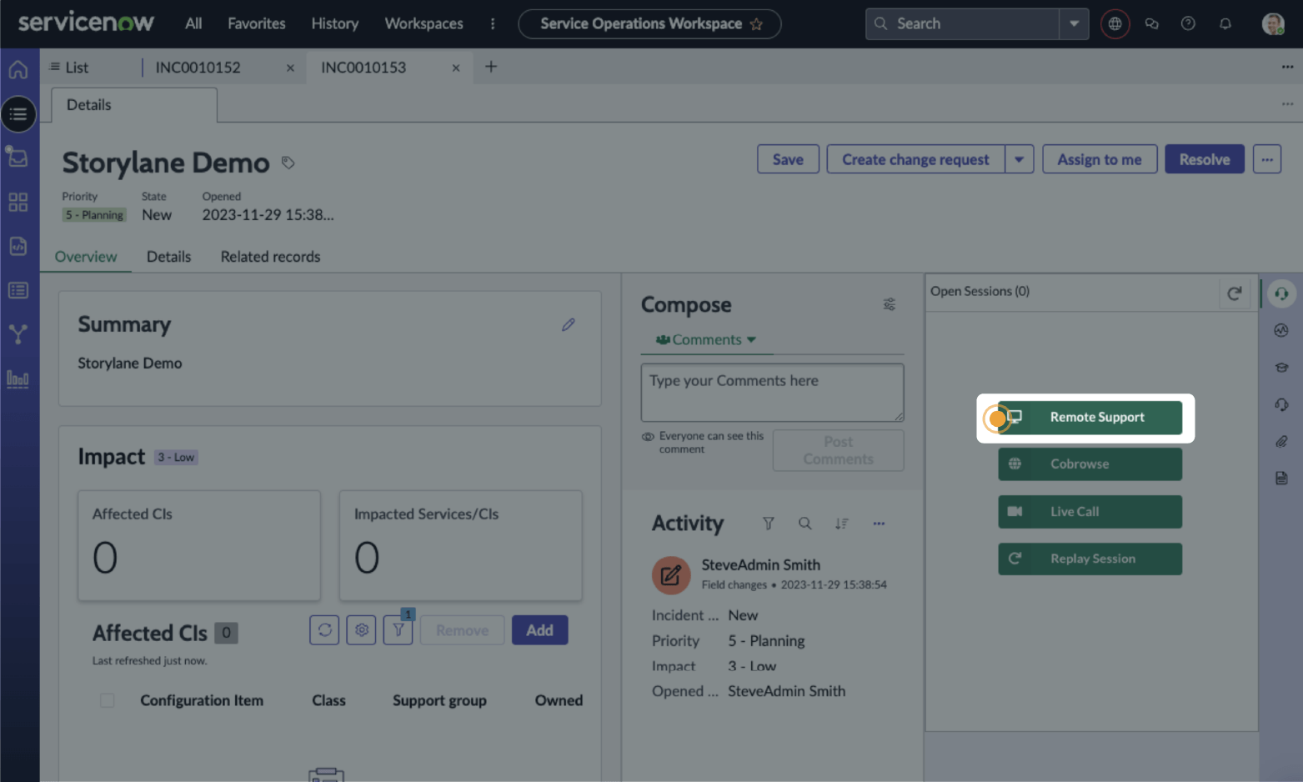Open the All menu
The height and width of the screenshot is (782, 1303).
[193, 23]
